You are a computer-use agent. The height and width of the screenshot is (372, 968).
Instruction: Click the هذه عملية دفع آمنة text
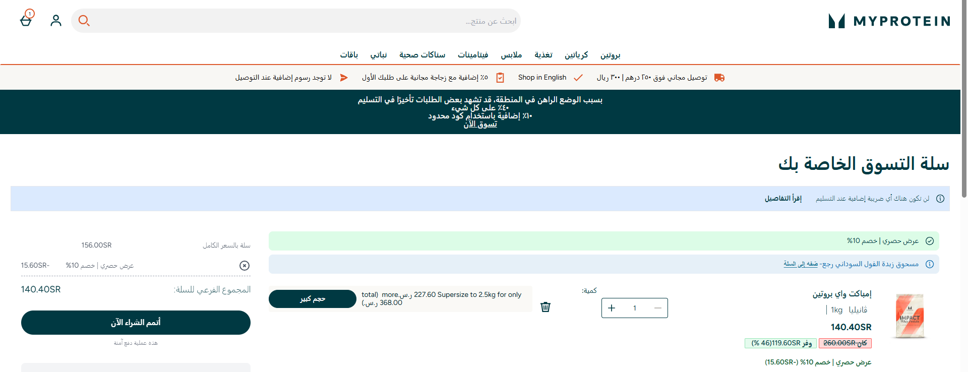coord(136,343)
